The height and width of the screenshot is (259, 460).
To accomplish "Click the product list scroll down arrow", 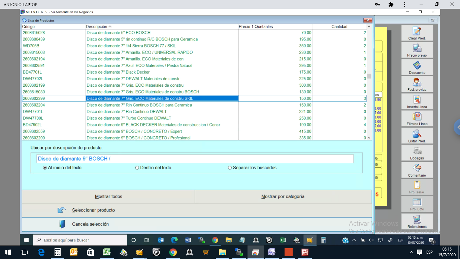I will point(369,138).
